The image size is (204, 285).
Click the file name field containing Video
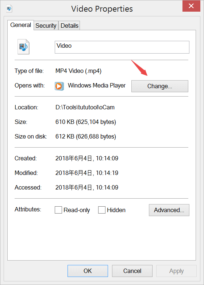(x=122, y=47)
